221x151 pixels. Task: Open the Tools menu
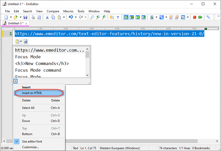[81, 11]
